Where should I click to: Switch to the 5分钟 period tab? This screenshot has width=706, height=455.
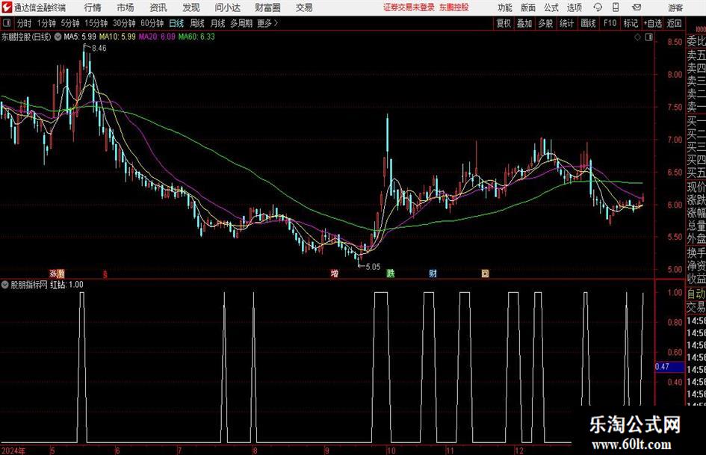pos(69,23)
